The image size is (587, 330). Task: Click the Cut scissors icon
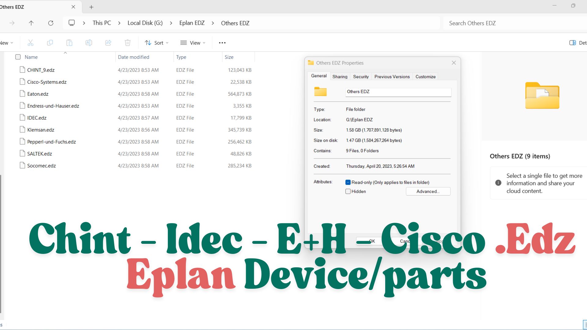coord(30,43)
